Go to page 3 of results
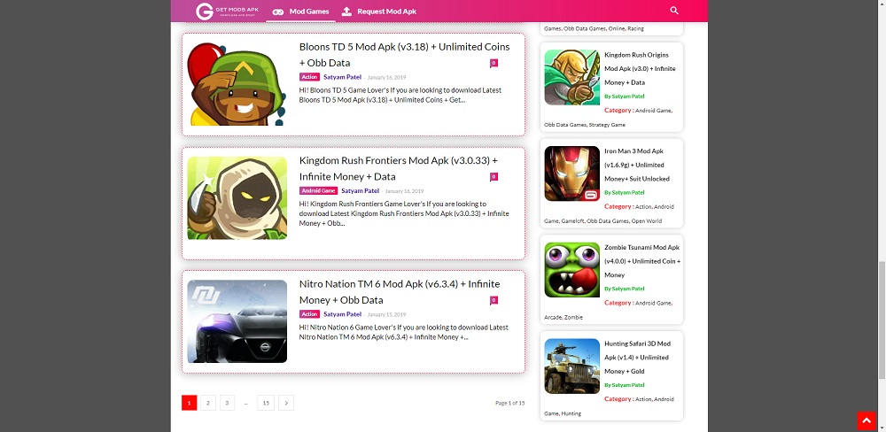Viewport: 886px width, 432px height. [x=227, y=403]
